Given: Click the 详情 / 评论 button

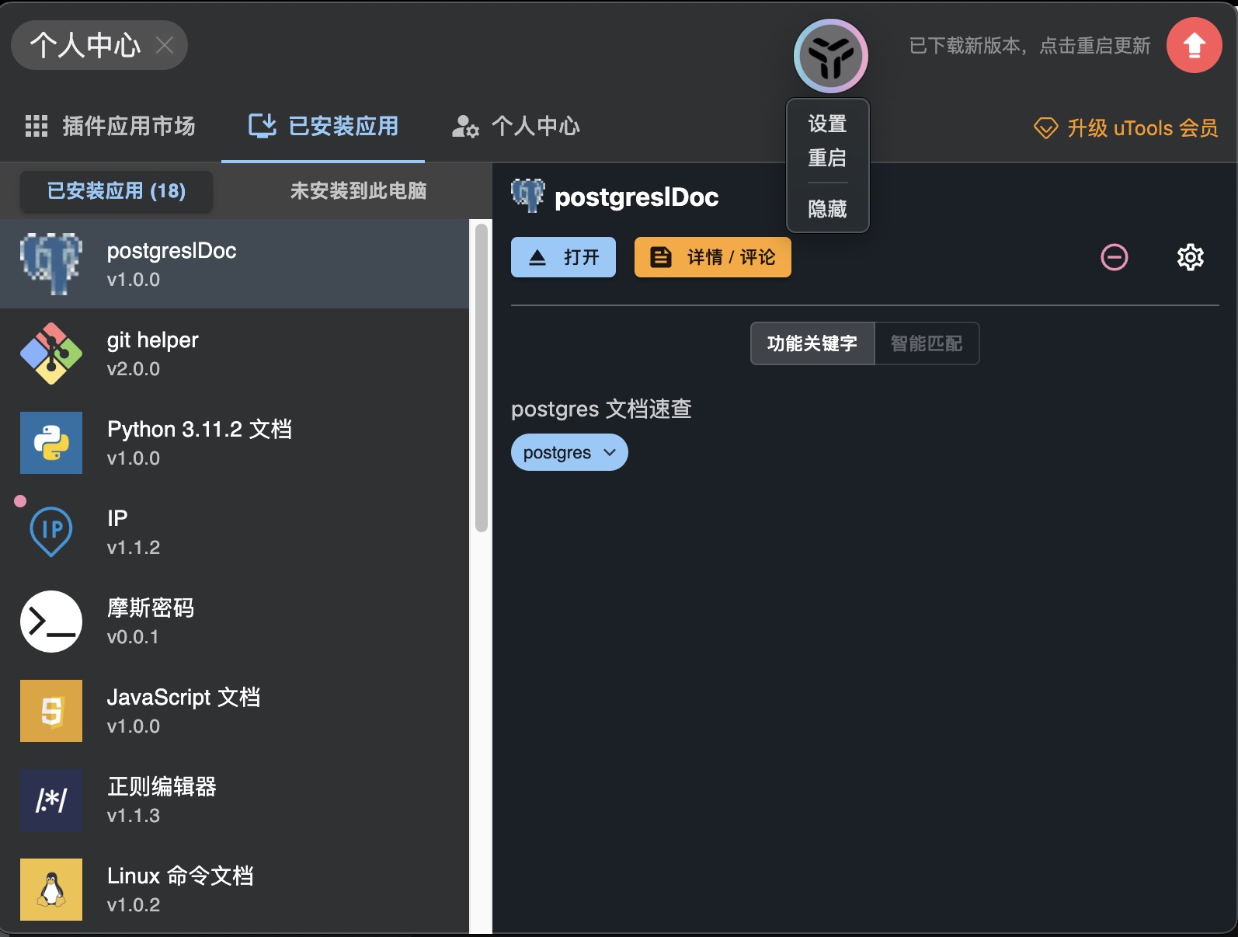Looking at the screenshot, I should (713, 257).
